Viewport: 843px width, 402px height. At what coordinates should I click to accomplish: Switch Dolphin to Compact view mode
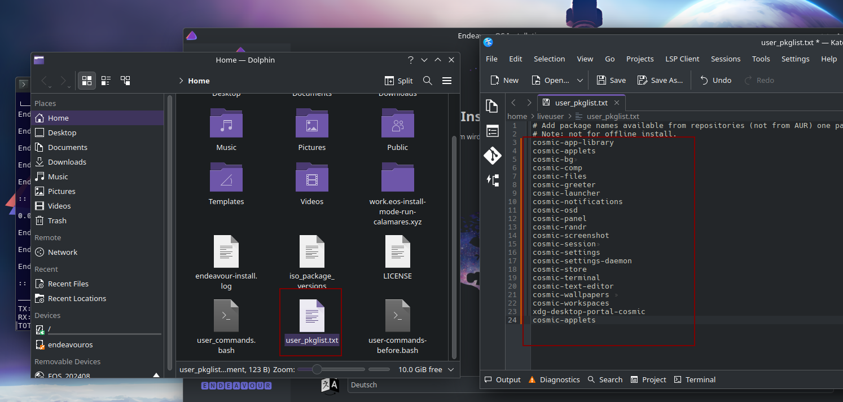point(106,81)
